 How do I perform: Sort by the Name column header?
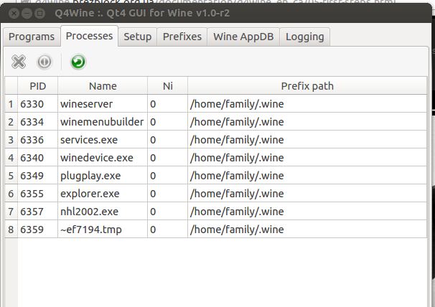pyautogui.click(x=103, y=86)
